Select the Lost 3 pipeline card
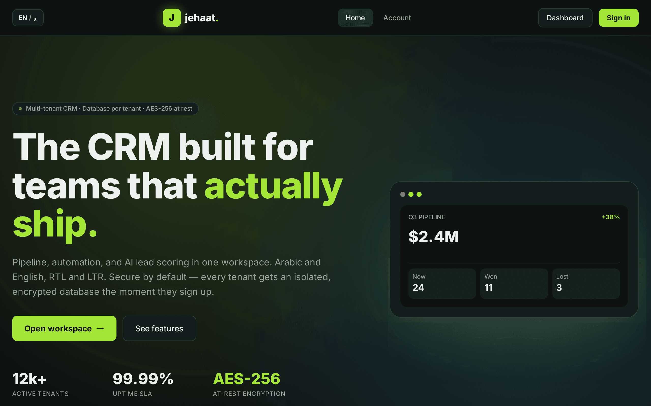 tap(586, 283)
